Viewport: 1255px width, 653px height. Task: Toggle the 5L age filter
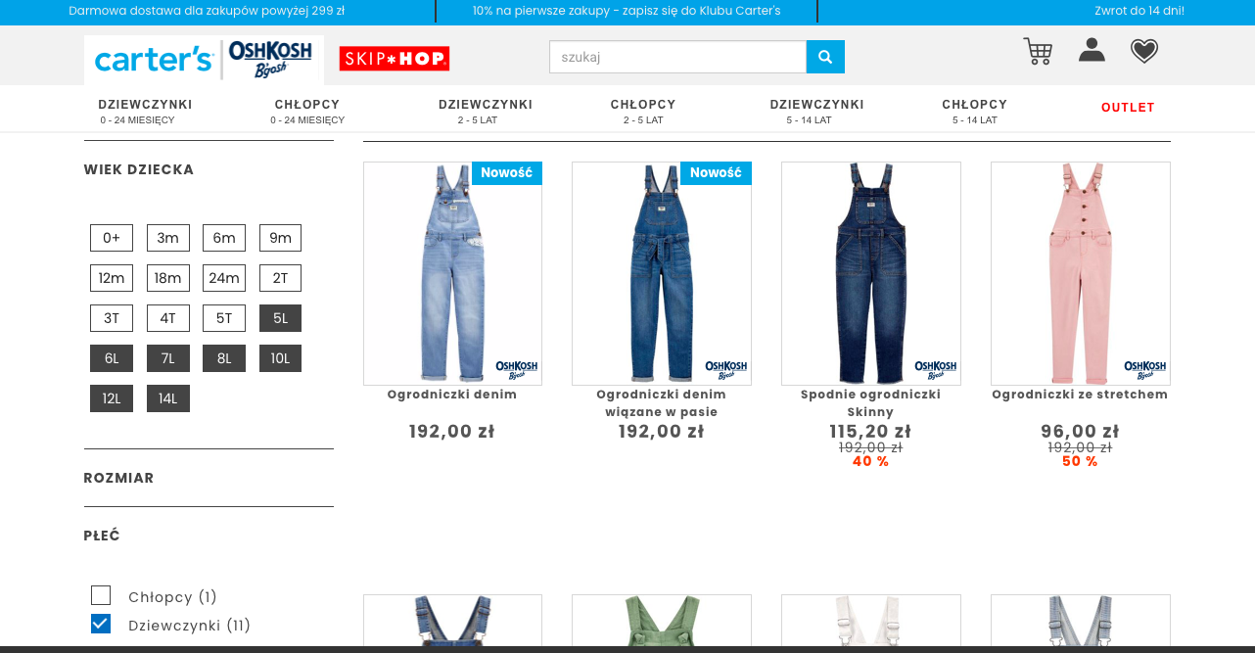click(x=280, y=318)
